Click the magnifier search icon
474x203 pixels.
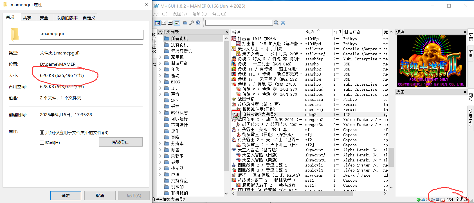(x=276, y=23)
